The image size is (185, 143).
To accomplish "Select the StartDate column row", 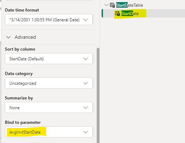I will (x=143, y=13).
